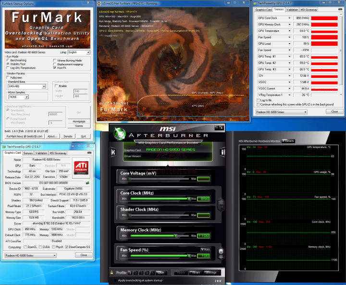Select Afterburner profile slot 3

[x=141, y=273]
